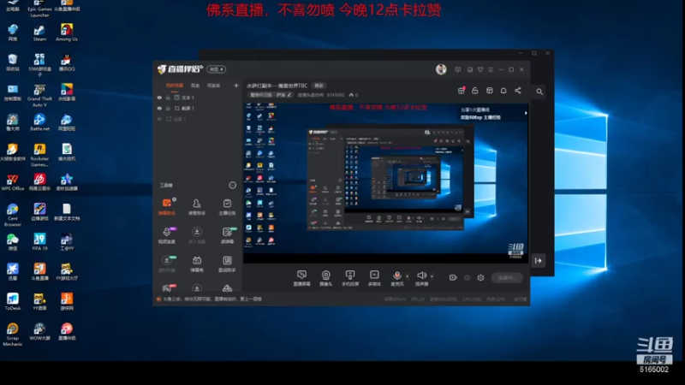Open the 视频连麦 toolbox tool

click(x=166, y=234)
